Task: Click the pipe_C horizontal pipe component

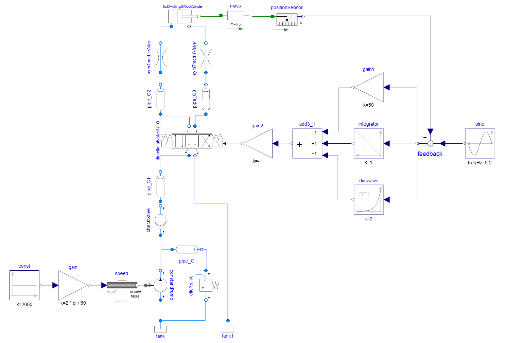Action: [x=187, y=250]
